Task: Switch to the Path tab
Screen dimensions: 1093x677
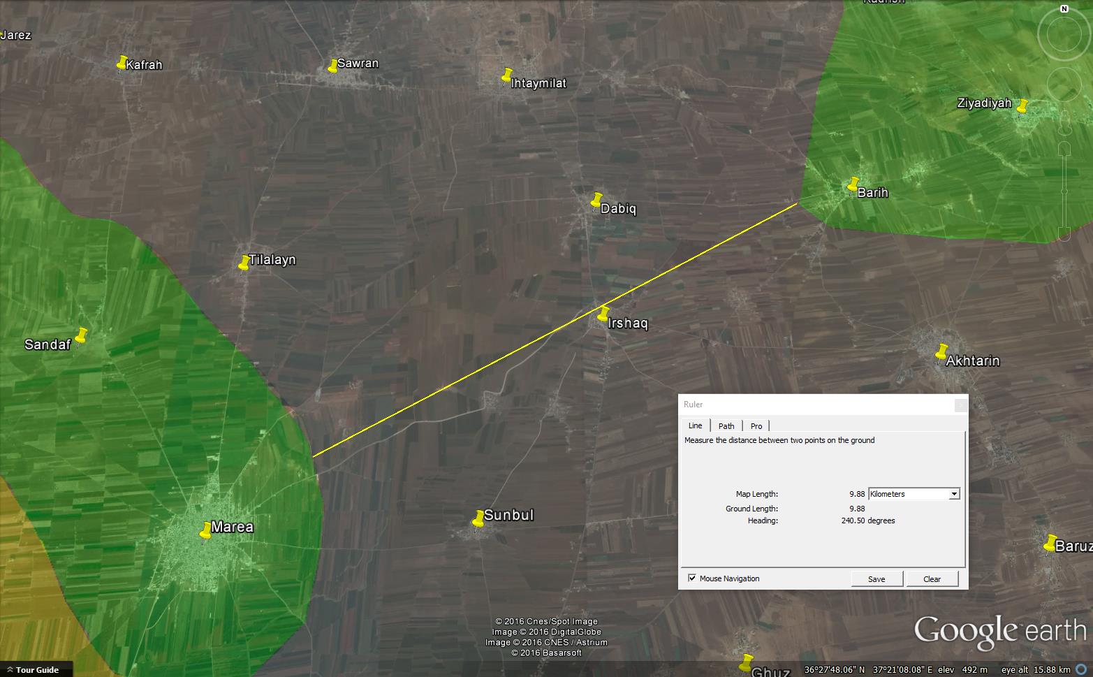Action: [726, 426]
